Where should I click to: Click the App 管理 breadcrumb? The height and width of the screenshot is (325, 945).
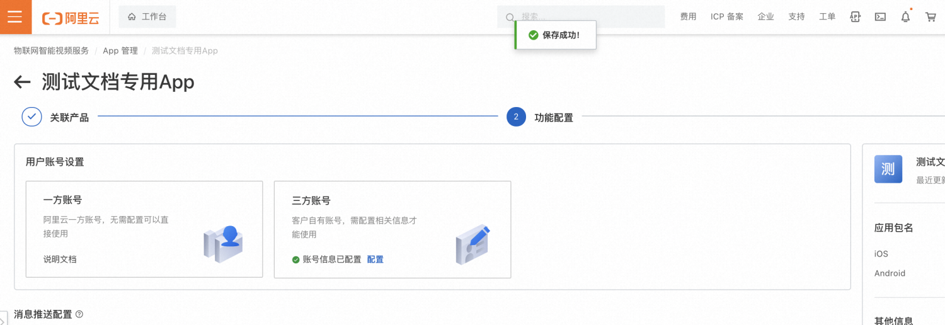(120, 50)
